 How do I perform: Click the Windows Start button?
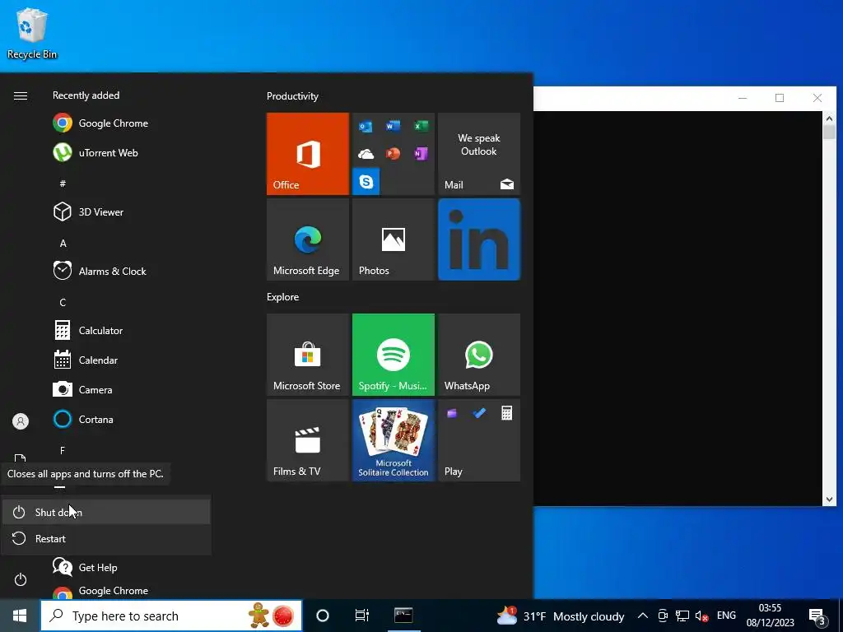[20, 616]
